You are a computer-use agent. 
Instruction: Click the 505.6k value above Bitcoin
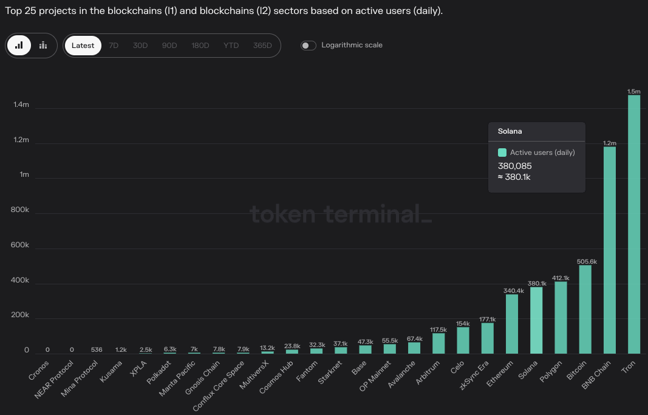587,262
